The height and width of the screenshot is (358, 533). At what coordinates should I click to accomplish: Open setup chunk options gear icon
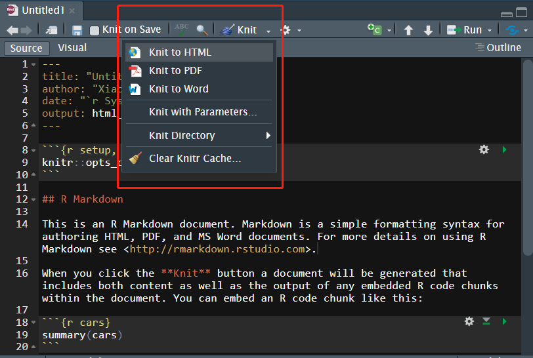pyautogui.click(x=484, y=149)
